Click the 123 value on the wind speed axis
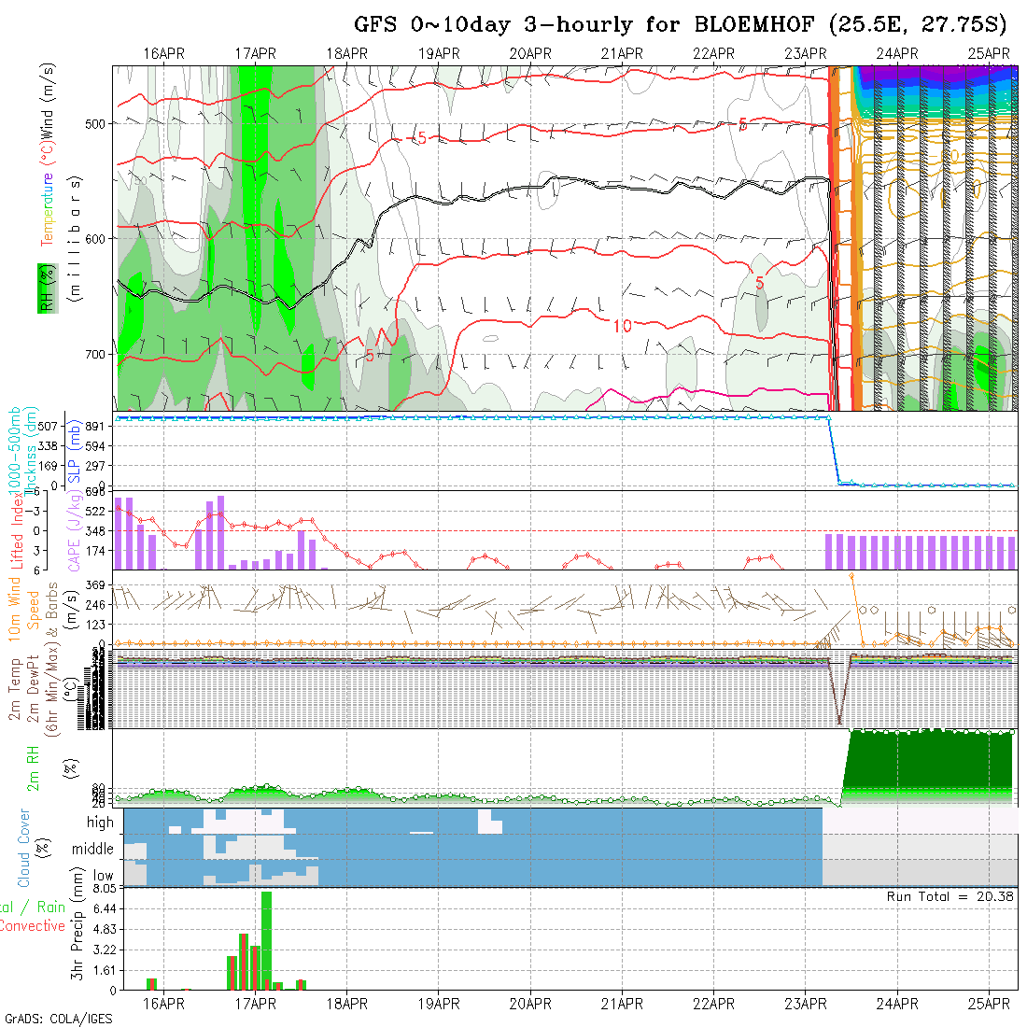Image resolution: width=1027 pixels, height=1027 pixels. point(95,625)
